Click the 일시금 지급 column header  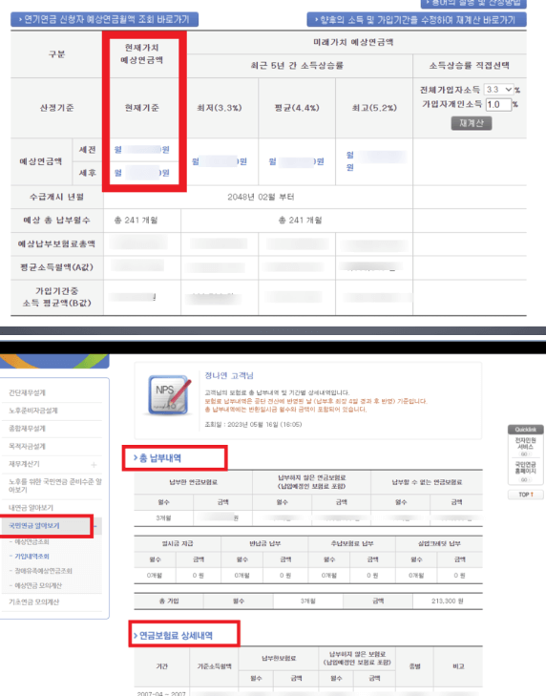pyautogui.click(x=178, y=544)
